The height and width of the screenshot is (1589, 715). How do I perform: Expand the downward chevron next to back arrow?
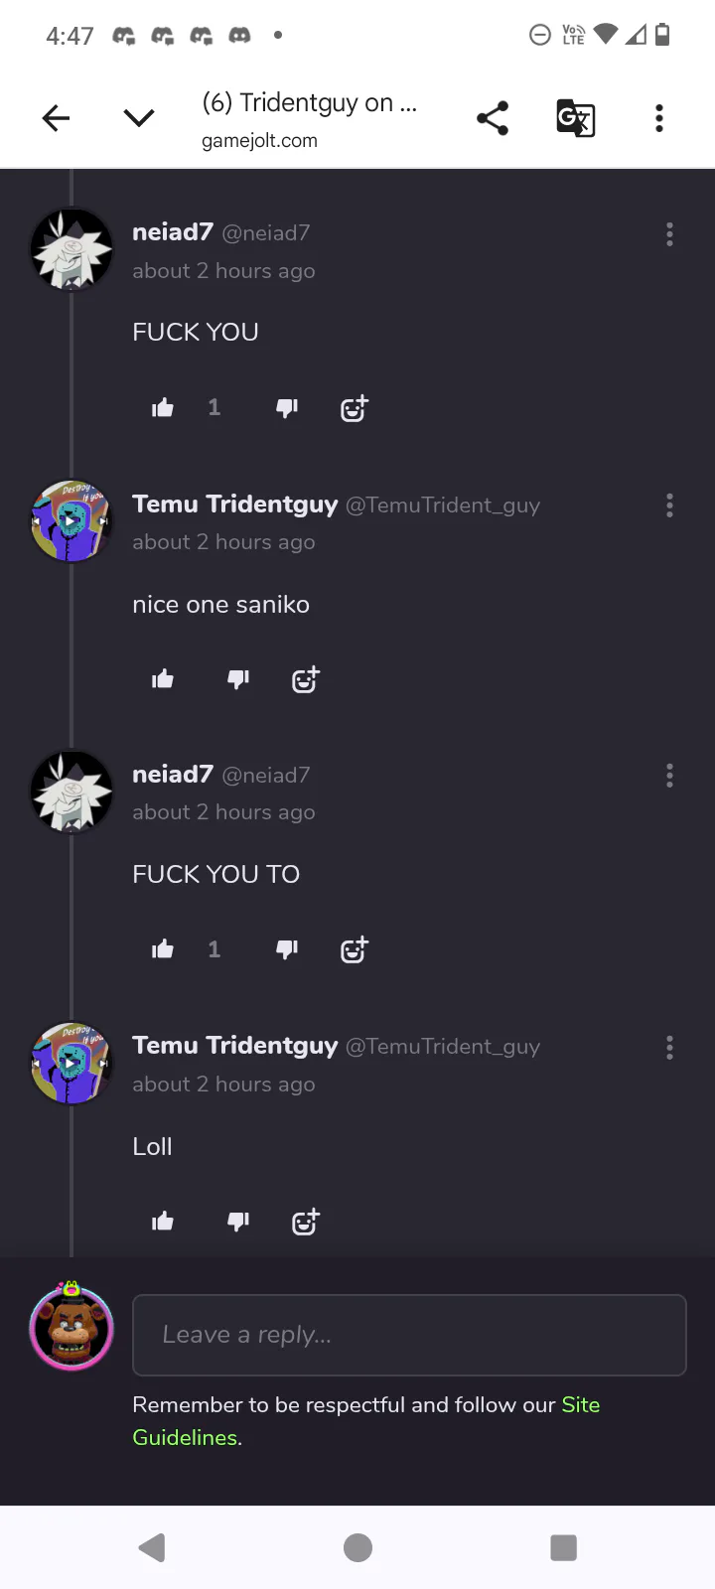click(x=139, y=119)
